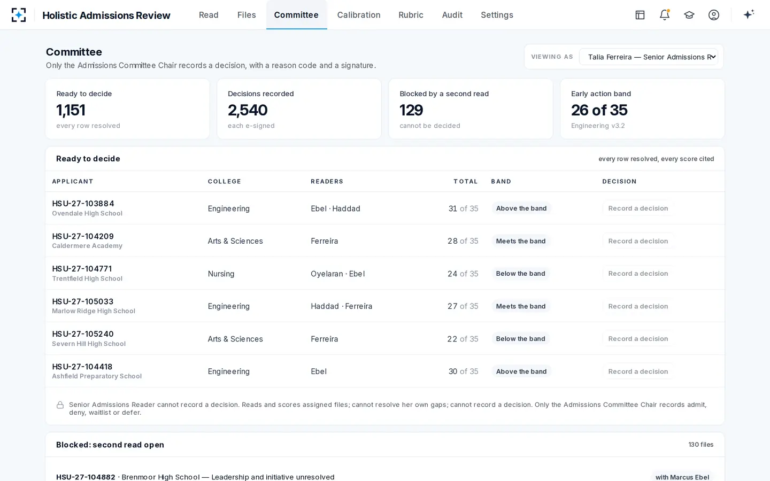Click Below the band badge for HSU-27-105240
The width and height of the screenshot is (770, 481).
pos(521,339)
